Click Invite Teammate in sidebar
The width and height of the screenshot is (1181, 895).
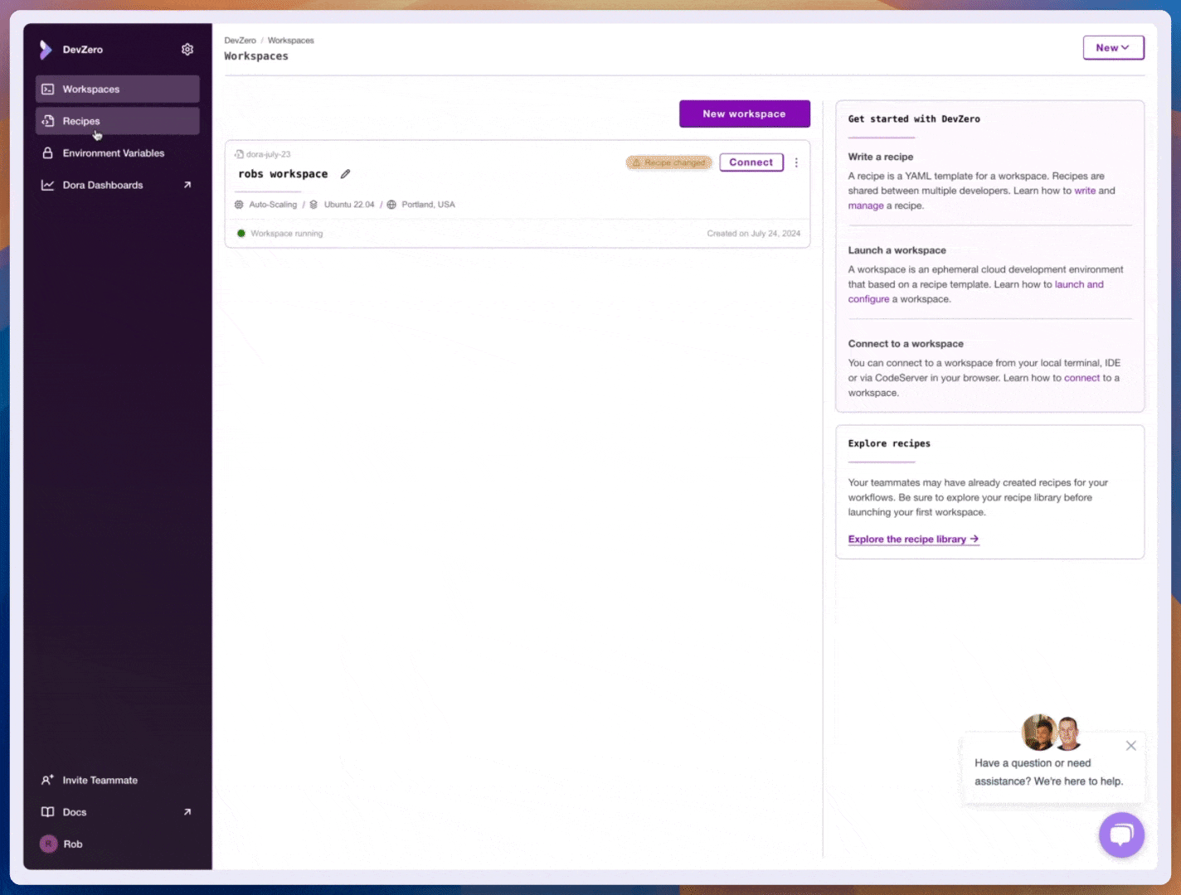click(100, 781)
